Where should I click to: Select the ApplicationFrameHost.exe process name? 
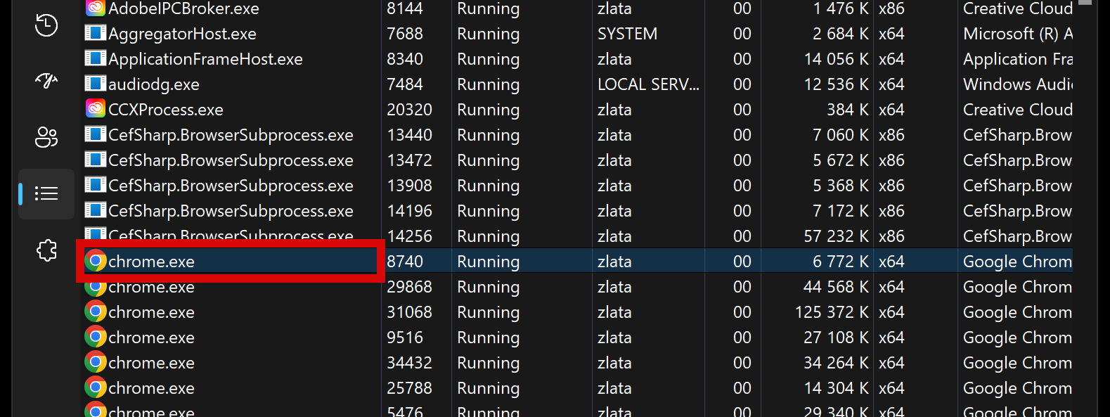(205, 59)
